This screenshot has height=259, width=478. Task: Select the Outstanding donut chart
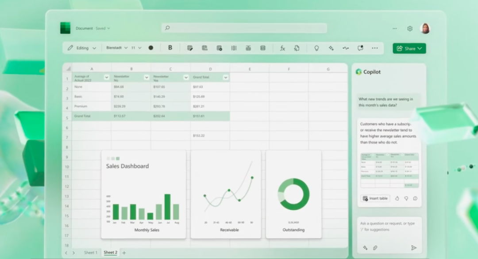[x=293, y=194]
